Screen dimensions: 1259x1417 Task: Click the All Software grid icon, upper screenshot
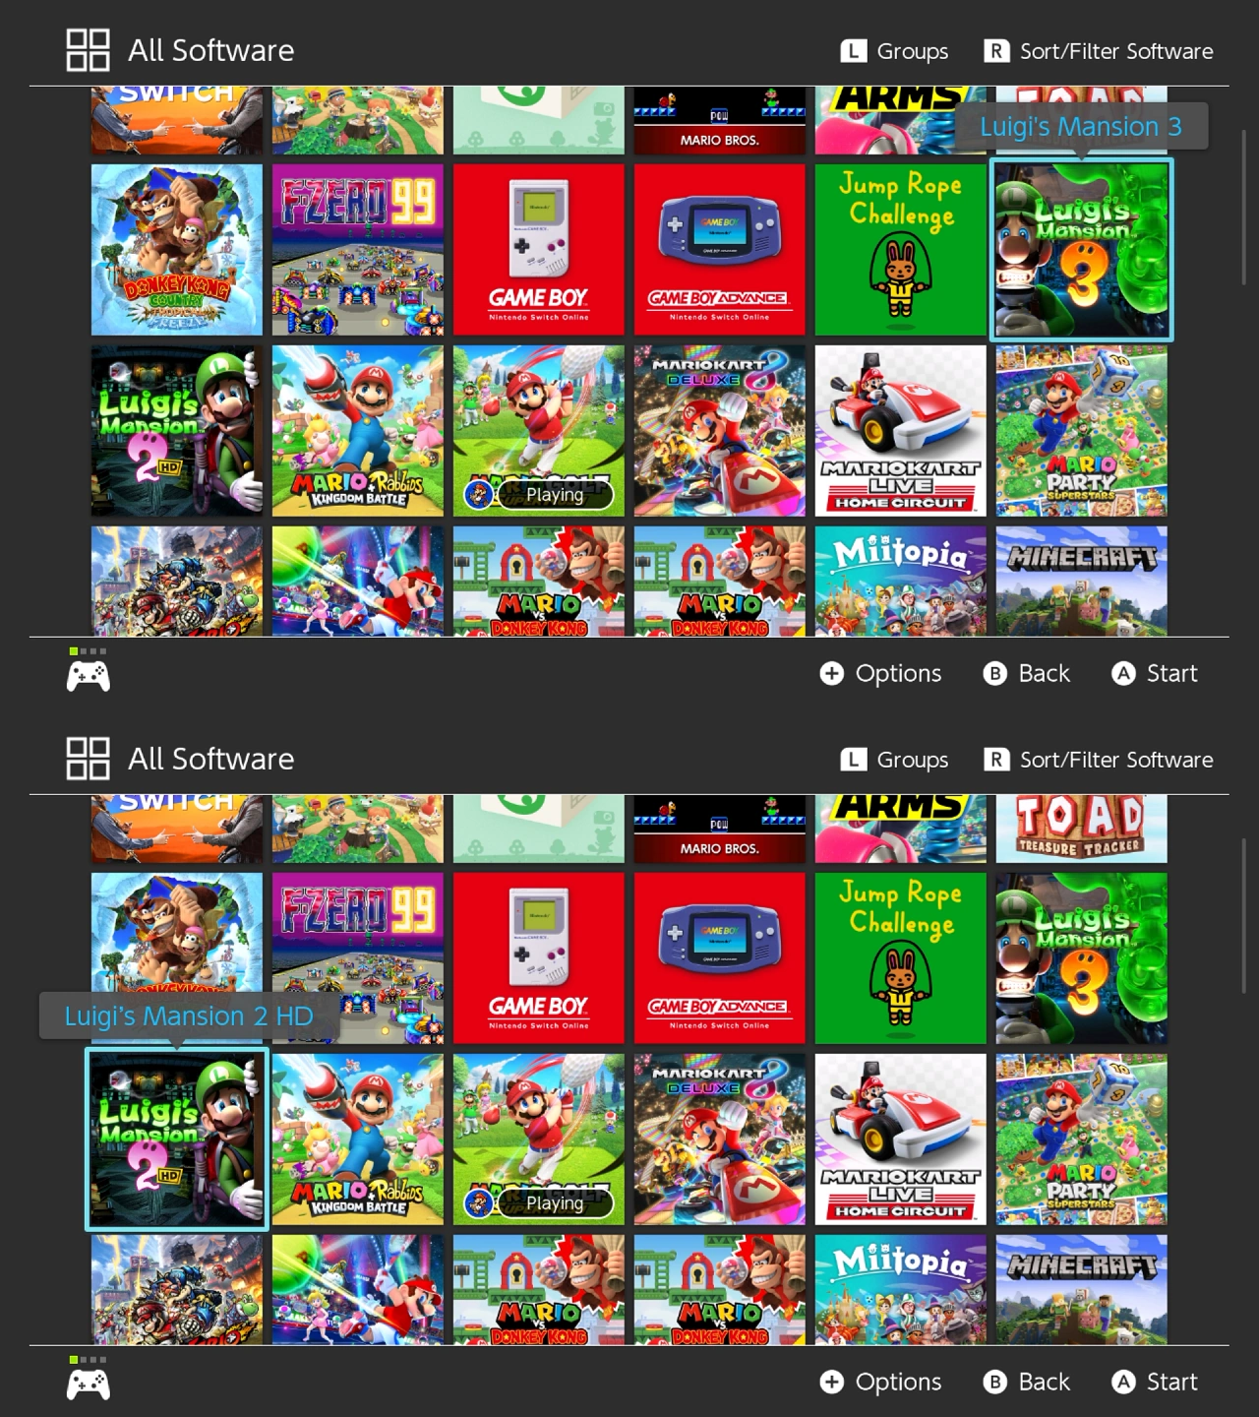(x=88, y=50)
